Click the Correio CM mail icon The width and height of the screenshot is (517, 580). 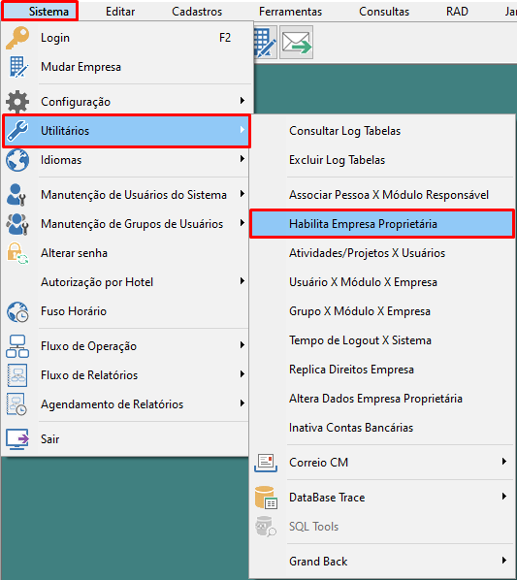pyautogui.click(x=266, y=463)
